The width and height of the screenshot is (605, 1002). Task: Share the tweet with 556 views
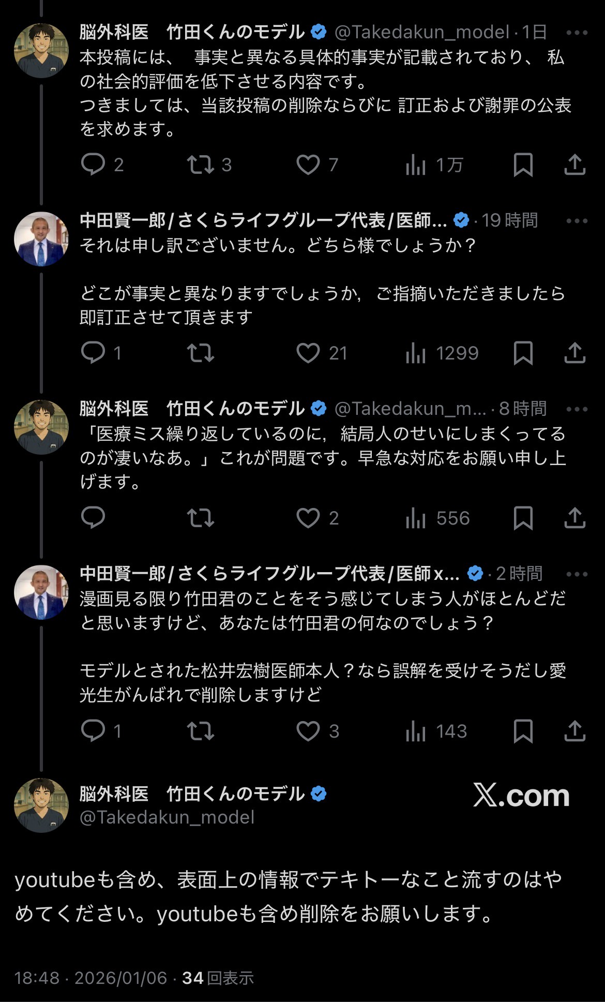(574, 518)
